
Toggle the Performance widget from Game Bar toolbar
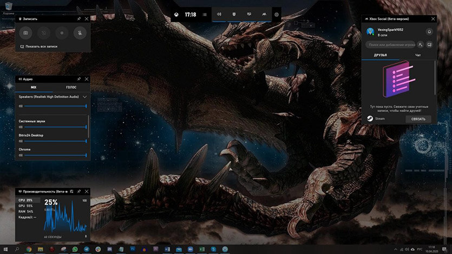[249, 14]
